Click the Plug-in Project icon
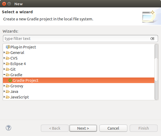161x136 pixels. [x=8, y=47]
